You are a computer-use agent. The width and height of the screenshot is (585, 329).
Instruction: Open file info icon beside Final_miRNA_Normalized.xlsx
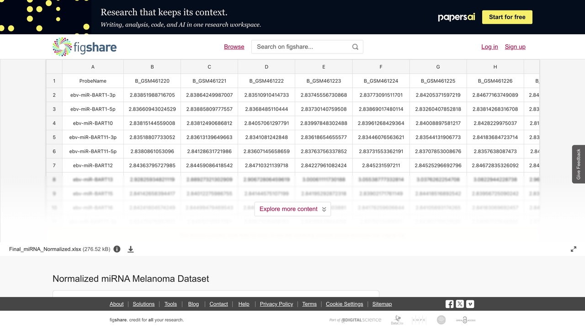click(x=117, y=249)
